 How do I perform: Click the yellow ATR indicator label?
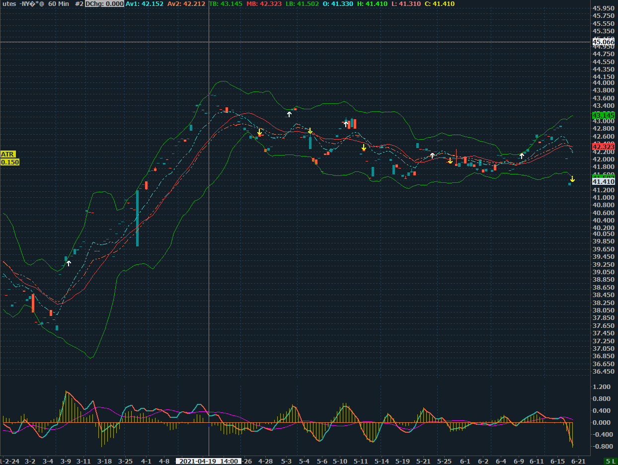point(7,155)
